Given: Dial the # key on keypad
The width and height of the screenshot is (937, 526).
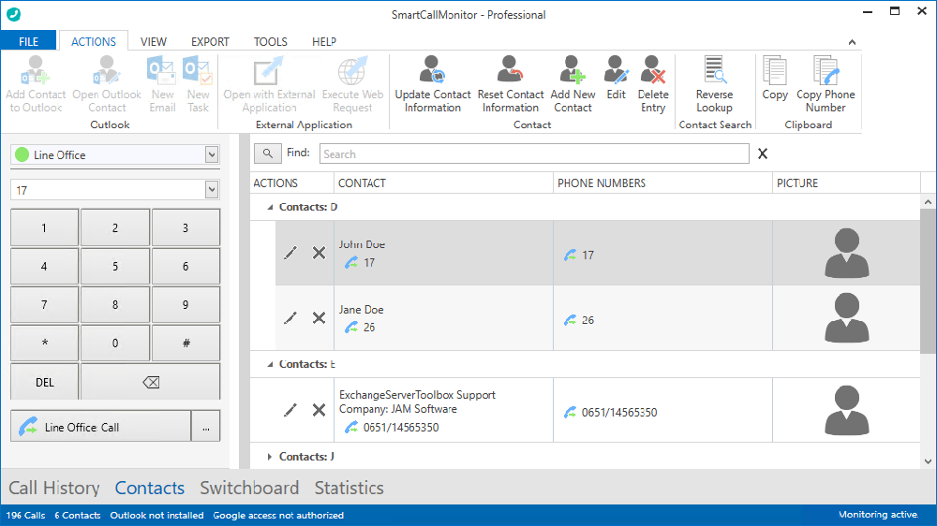Looking at the screenshot, I should coord(186,343).
